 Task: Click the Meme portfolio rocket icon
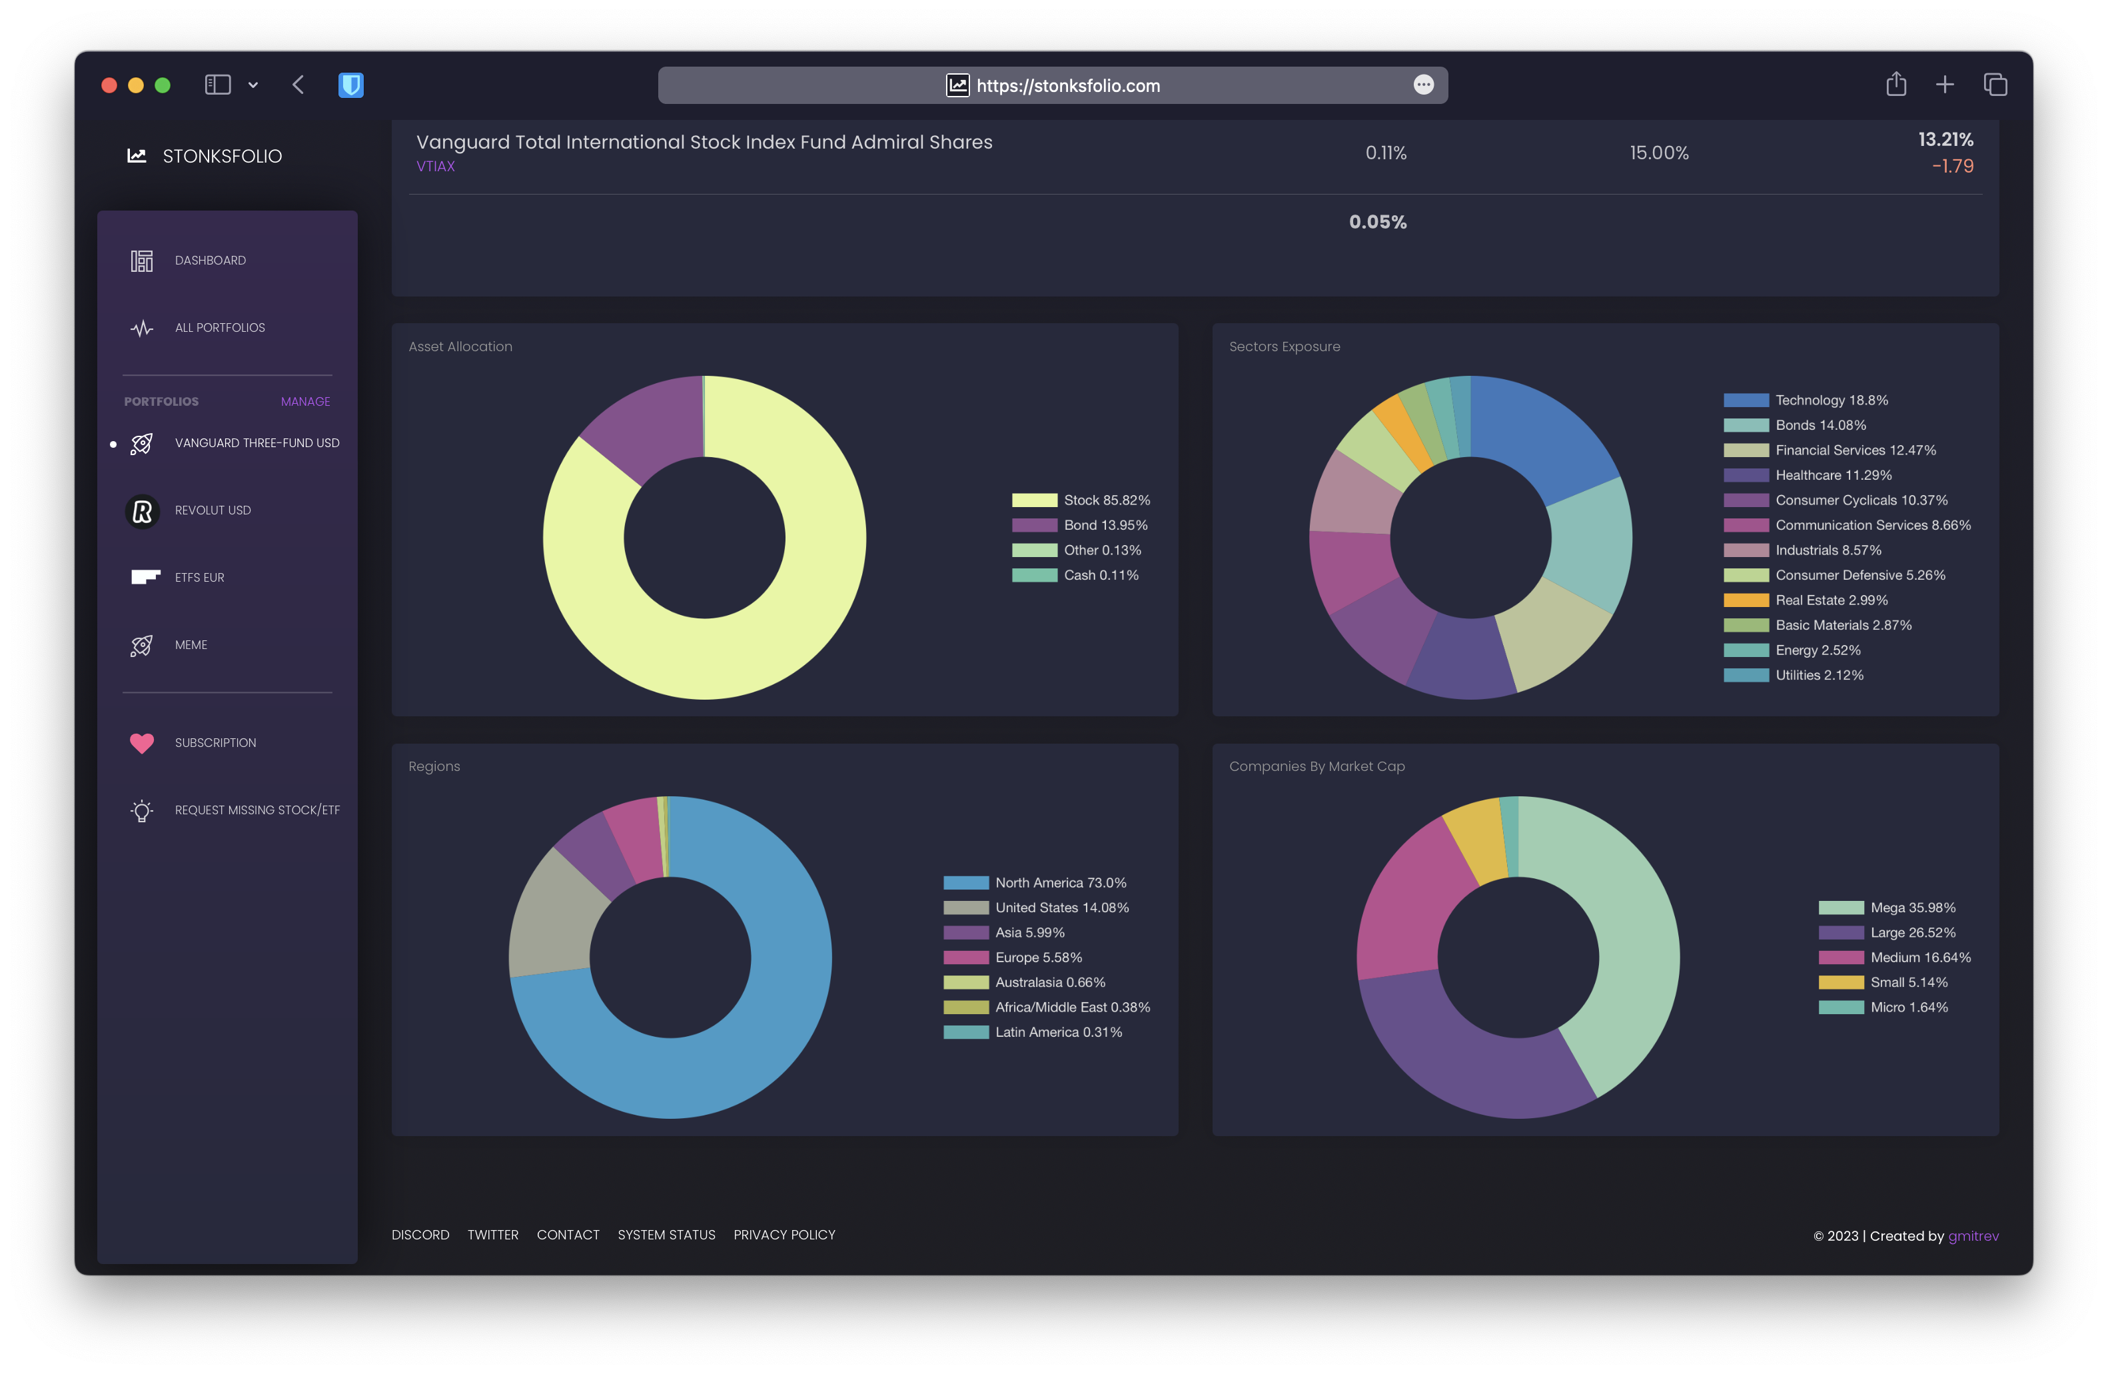point(142,645)
